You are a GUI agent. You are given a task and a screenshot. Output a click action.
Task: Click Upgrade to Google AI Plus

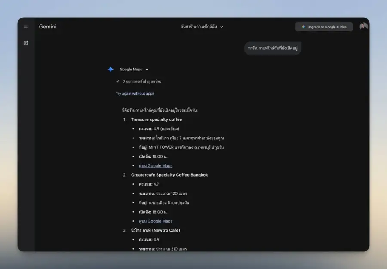pyautogui.click(x=324, y=27)
